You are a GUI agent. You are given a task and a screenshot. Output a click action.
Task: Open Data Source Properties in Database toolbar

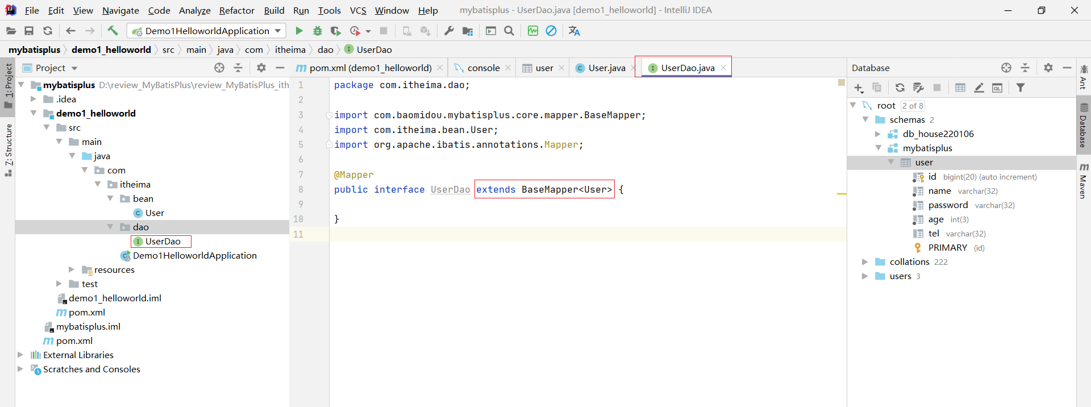(918, 88)
